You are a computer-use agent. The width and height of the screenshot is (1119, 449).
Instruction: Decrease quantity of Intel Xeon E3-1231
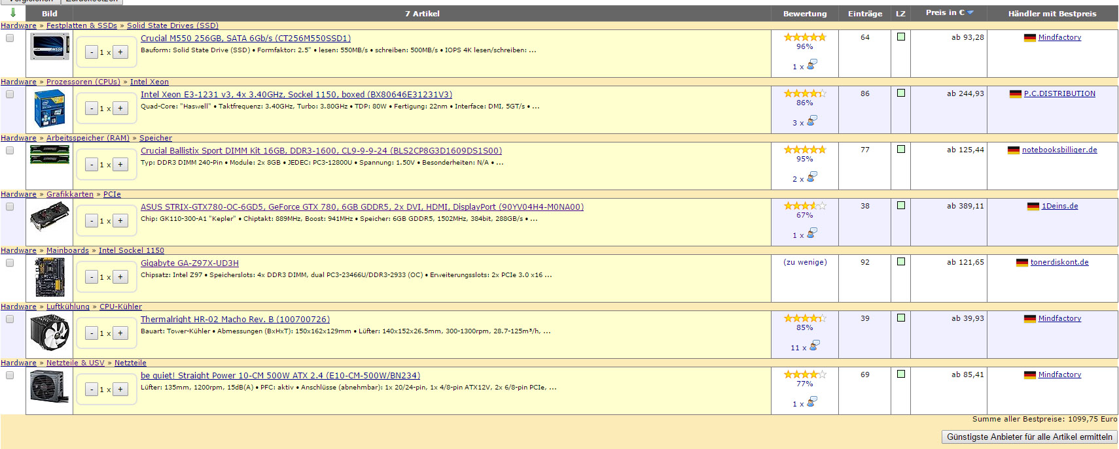coord(92,108)
